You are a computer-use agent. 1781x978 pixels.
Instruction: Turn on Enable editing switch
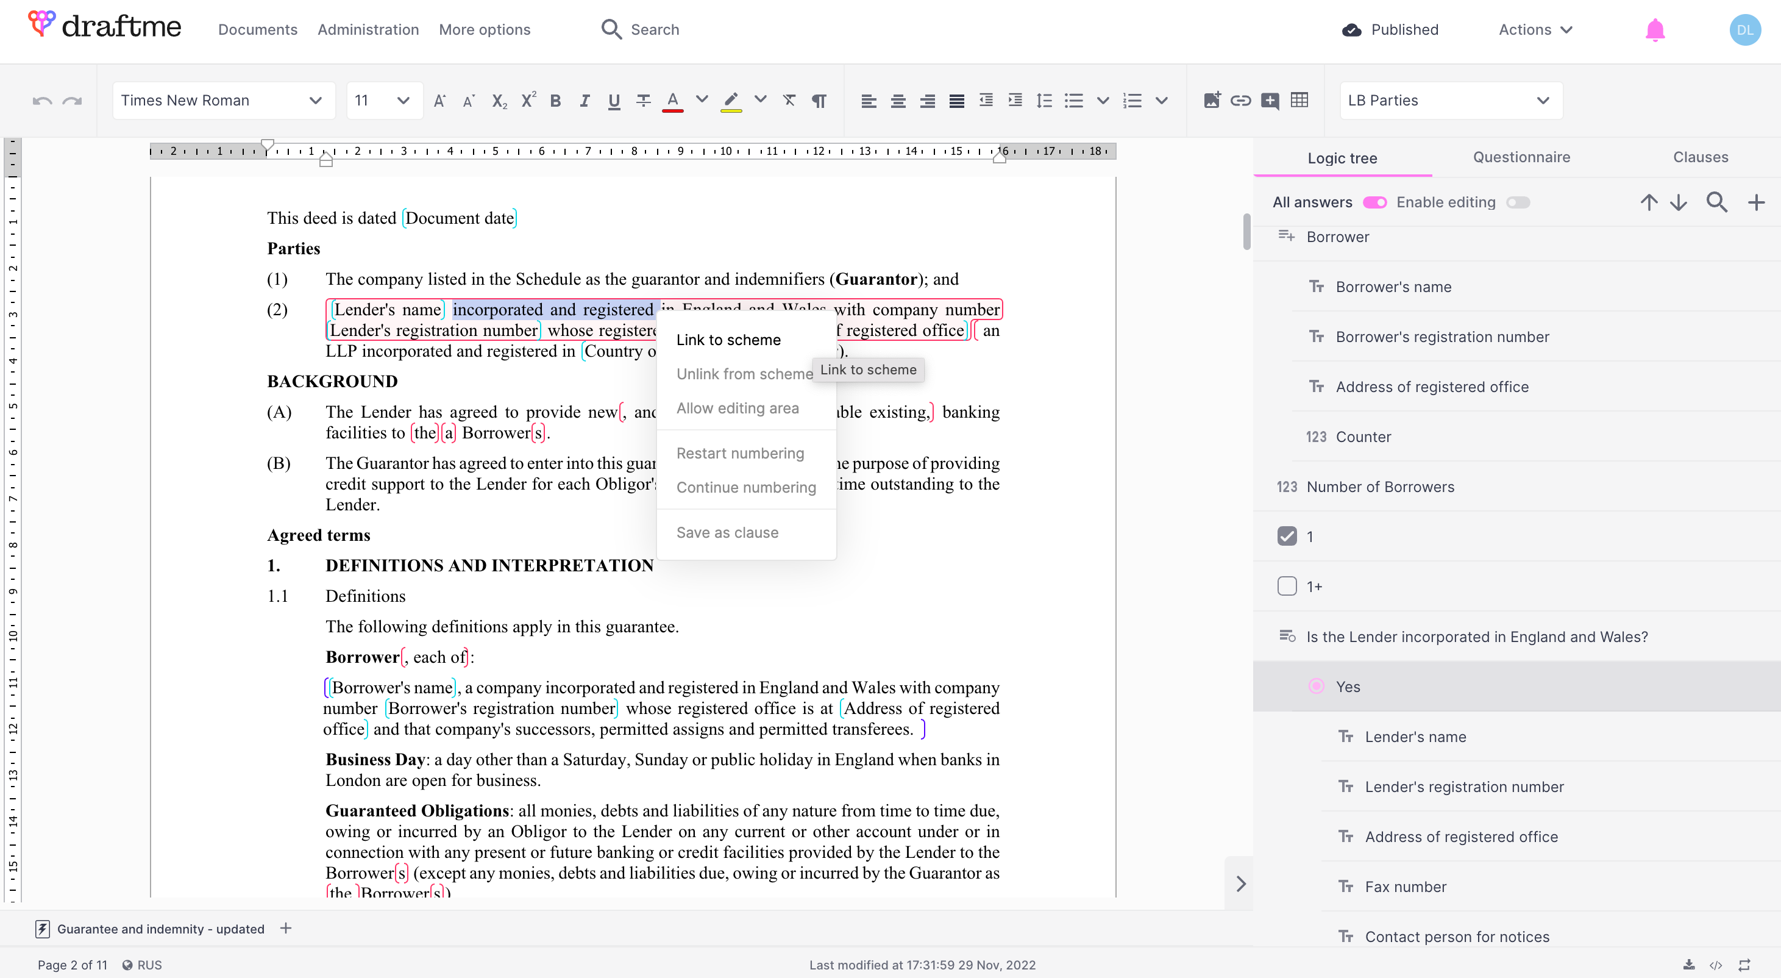[x=1518, y=202]
